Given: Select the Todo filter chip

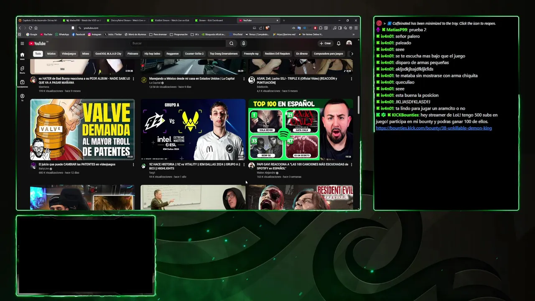Looking at the screenshot, I should [x=38, y=54].
